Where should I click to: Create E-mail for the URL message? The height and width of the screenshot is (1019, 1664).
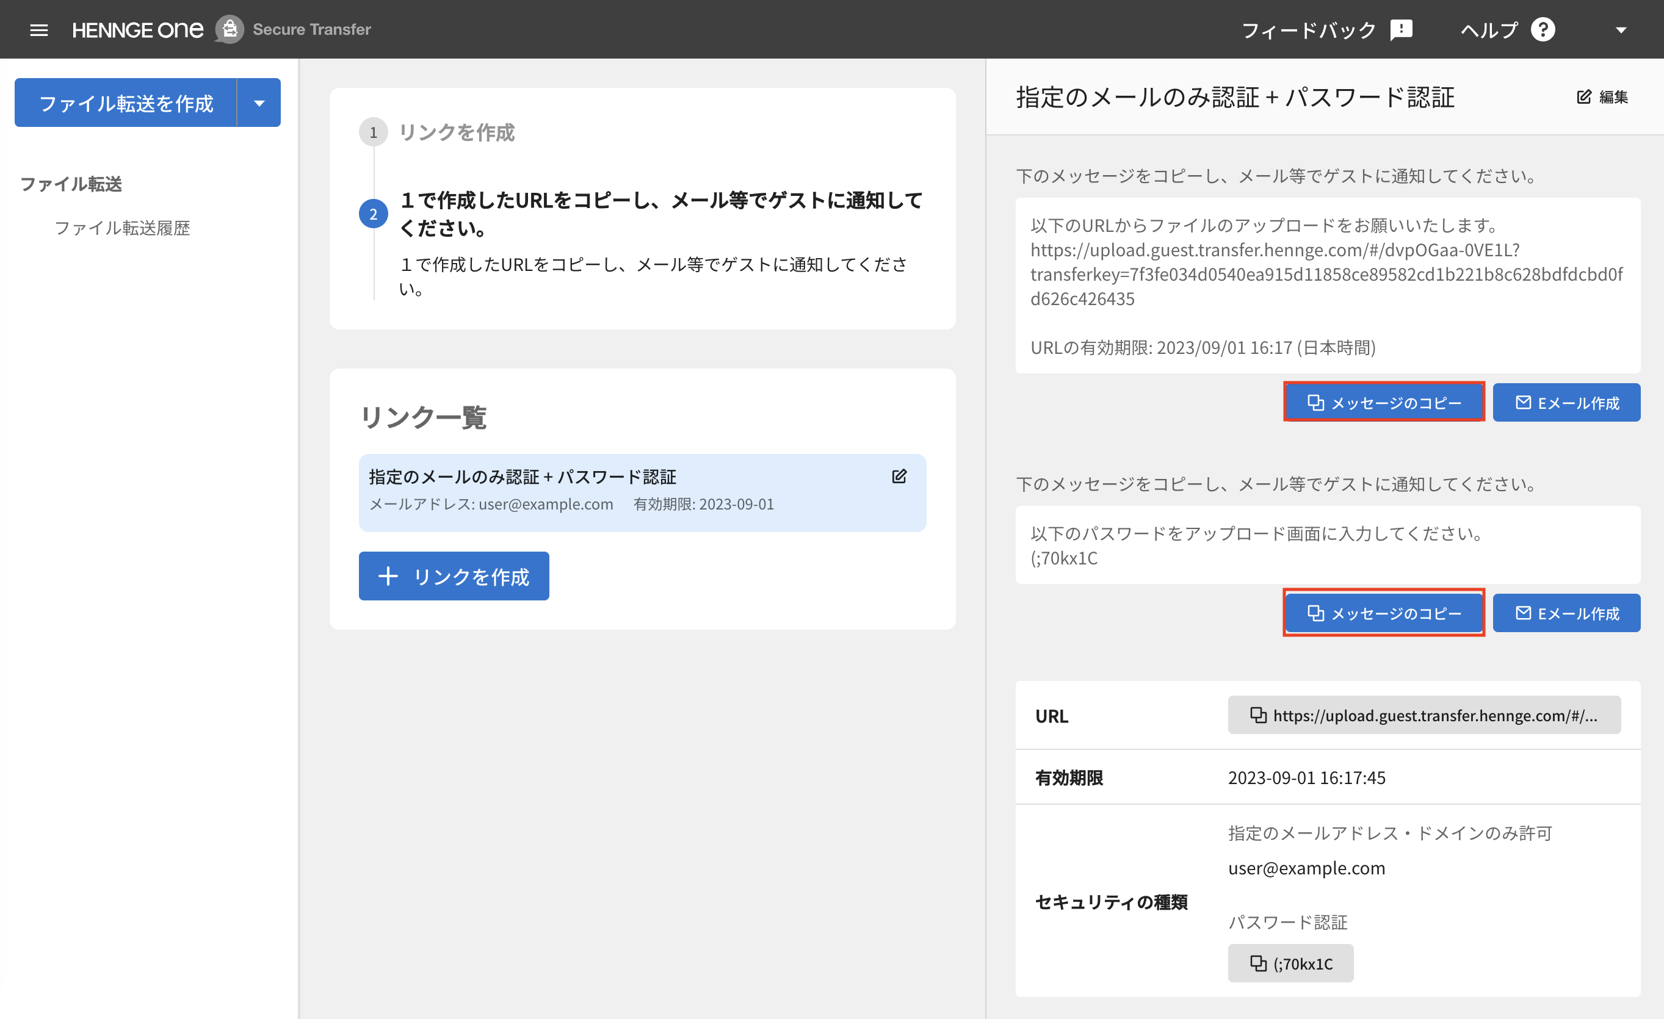[1567, 403]
